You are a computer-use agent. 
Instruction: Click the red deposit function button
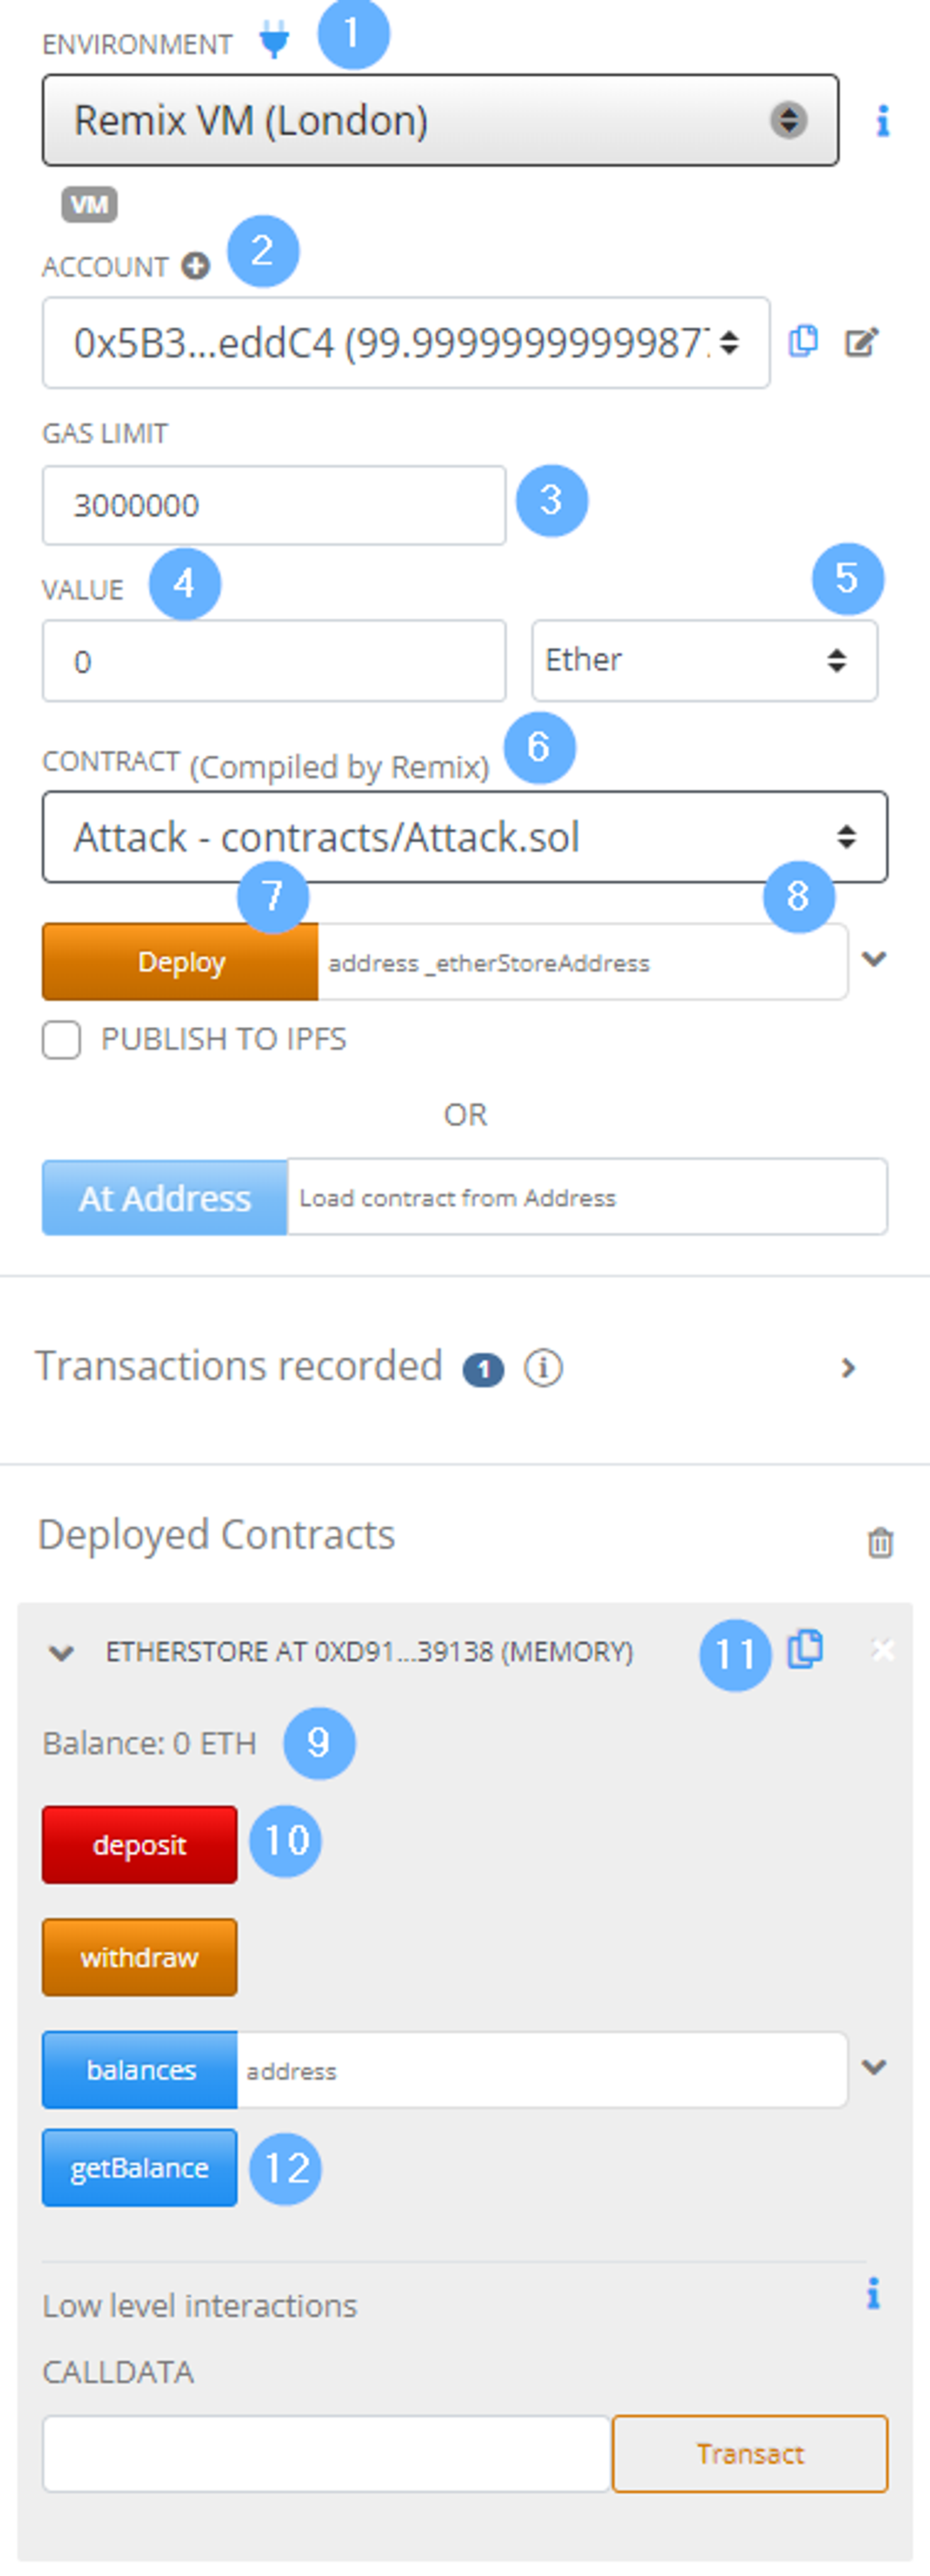(x=140, y=1845)
